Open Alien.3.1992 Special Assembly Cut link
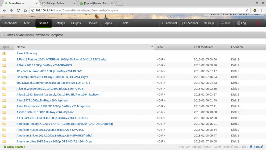The height and width of the screenshot is (150, 266). point(58,95)
